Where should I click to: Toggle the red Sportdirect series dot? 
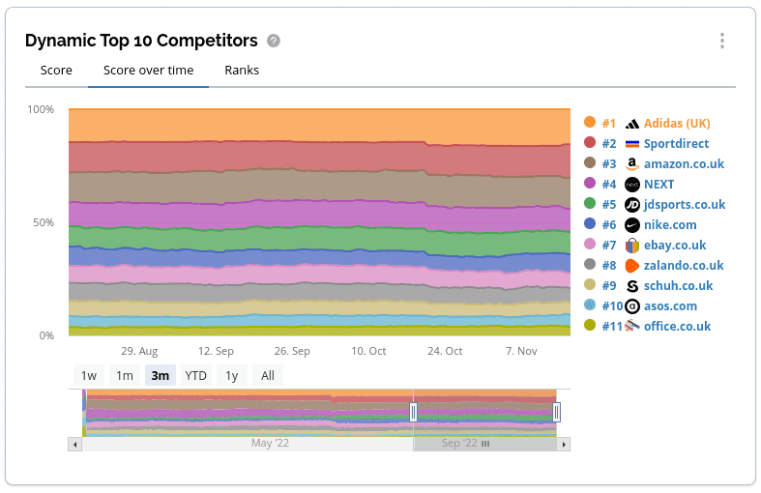590,142
